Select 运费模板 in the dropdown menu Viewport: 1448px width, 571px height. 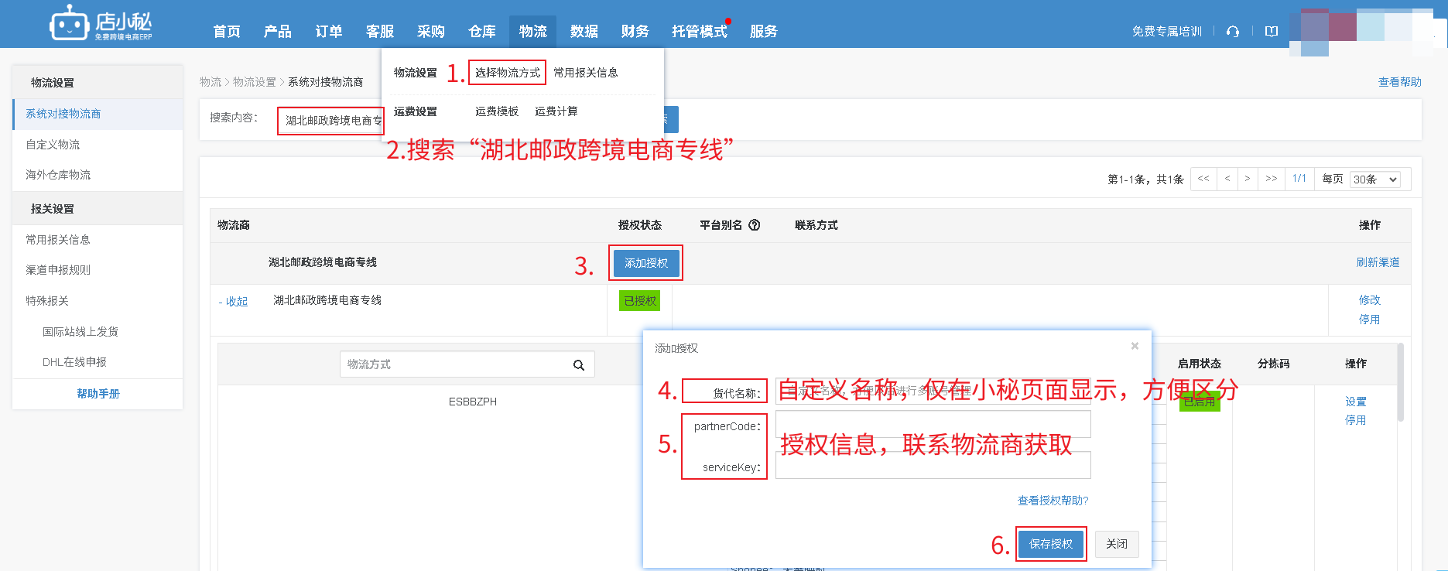pyautogui.click(x=497, y=111)
